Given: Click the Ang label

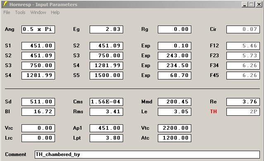Looking at the screenshot, I should click(x=10, y=29).
